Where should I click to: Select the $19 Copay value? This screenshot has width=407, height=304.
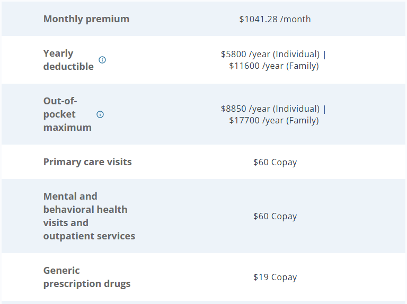(x=275, y=277)
